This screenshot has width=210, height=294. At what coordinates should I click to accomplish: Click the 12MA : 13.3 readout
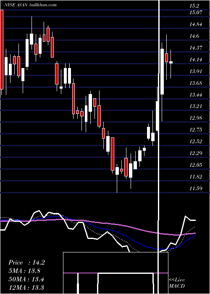26,287
